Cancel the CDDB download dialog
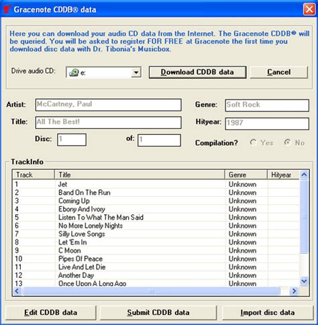The height and width of the screenshot is (325, 318). pos(279,72)
